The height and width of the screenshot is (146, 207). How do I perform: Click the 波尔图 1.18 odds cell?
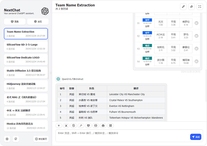click(x=161, y=61)
